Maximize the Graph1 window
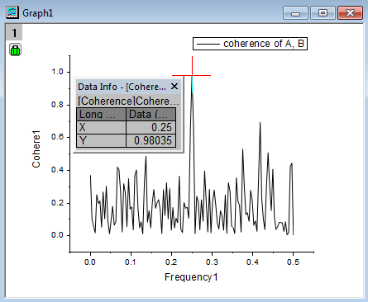 point(323,13)
